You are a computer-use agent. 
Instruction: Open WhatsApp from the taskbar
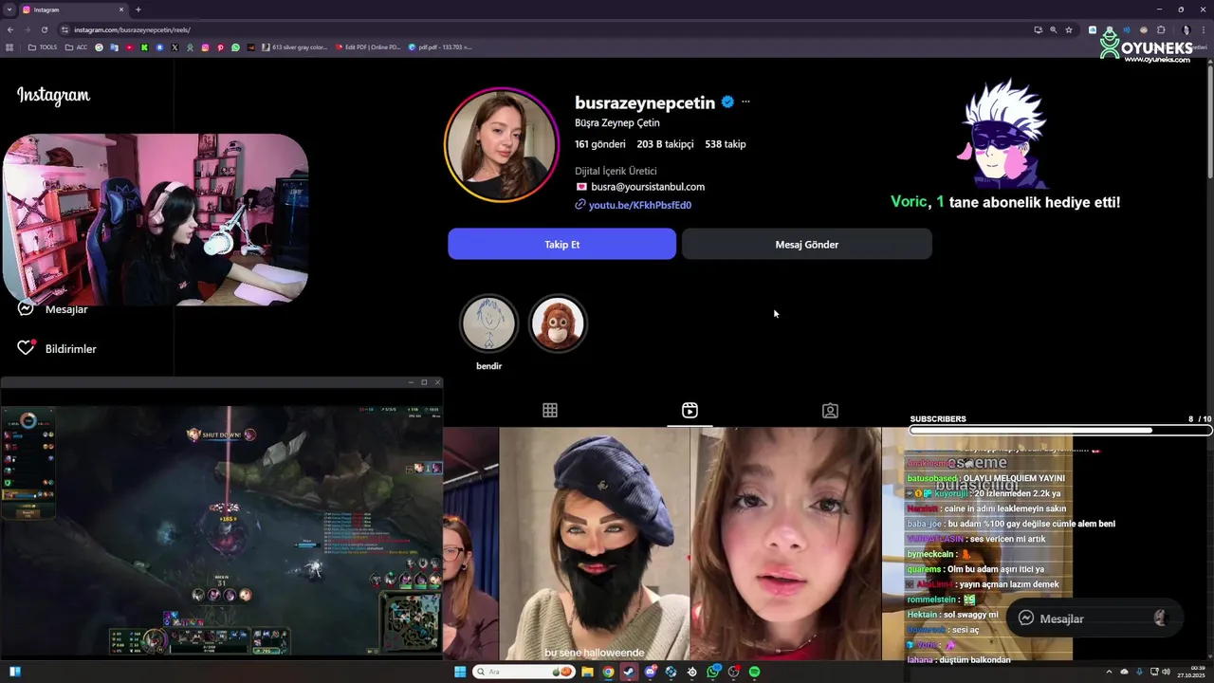coord(713,672)
